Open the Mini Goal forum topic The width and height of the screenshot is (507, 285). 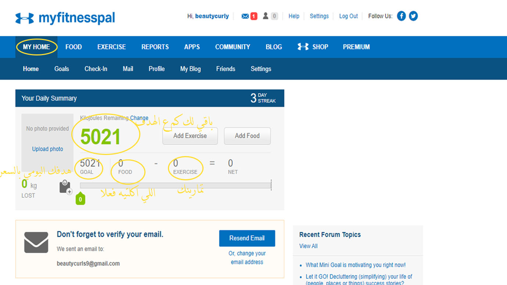356,265
